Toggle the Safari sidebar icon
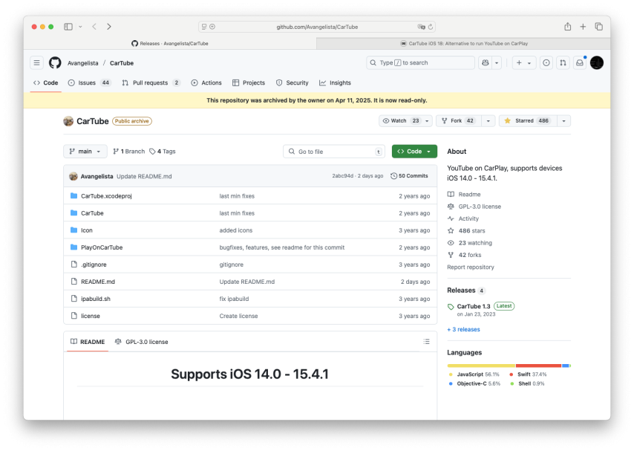Viewport: 634px width, 451px height. 68,27
